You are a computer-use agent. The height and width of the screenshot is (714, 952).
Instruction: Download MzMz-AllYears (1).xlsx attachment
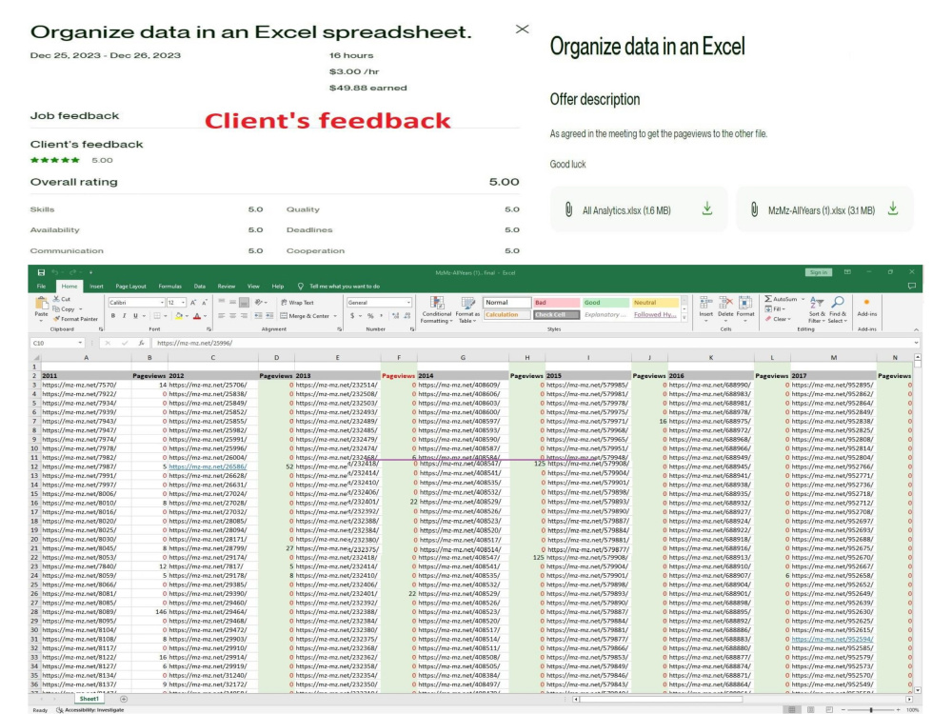pos(893,208)
